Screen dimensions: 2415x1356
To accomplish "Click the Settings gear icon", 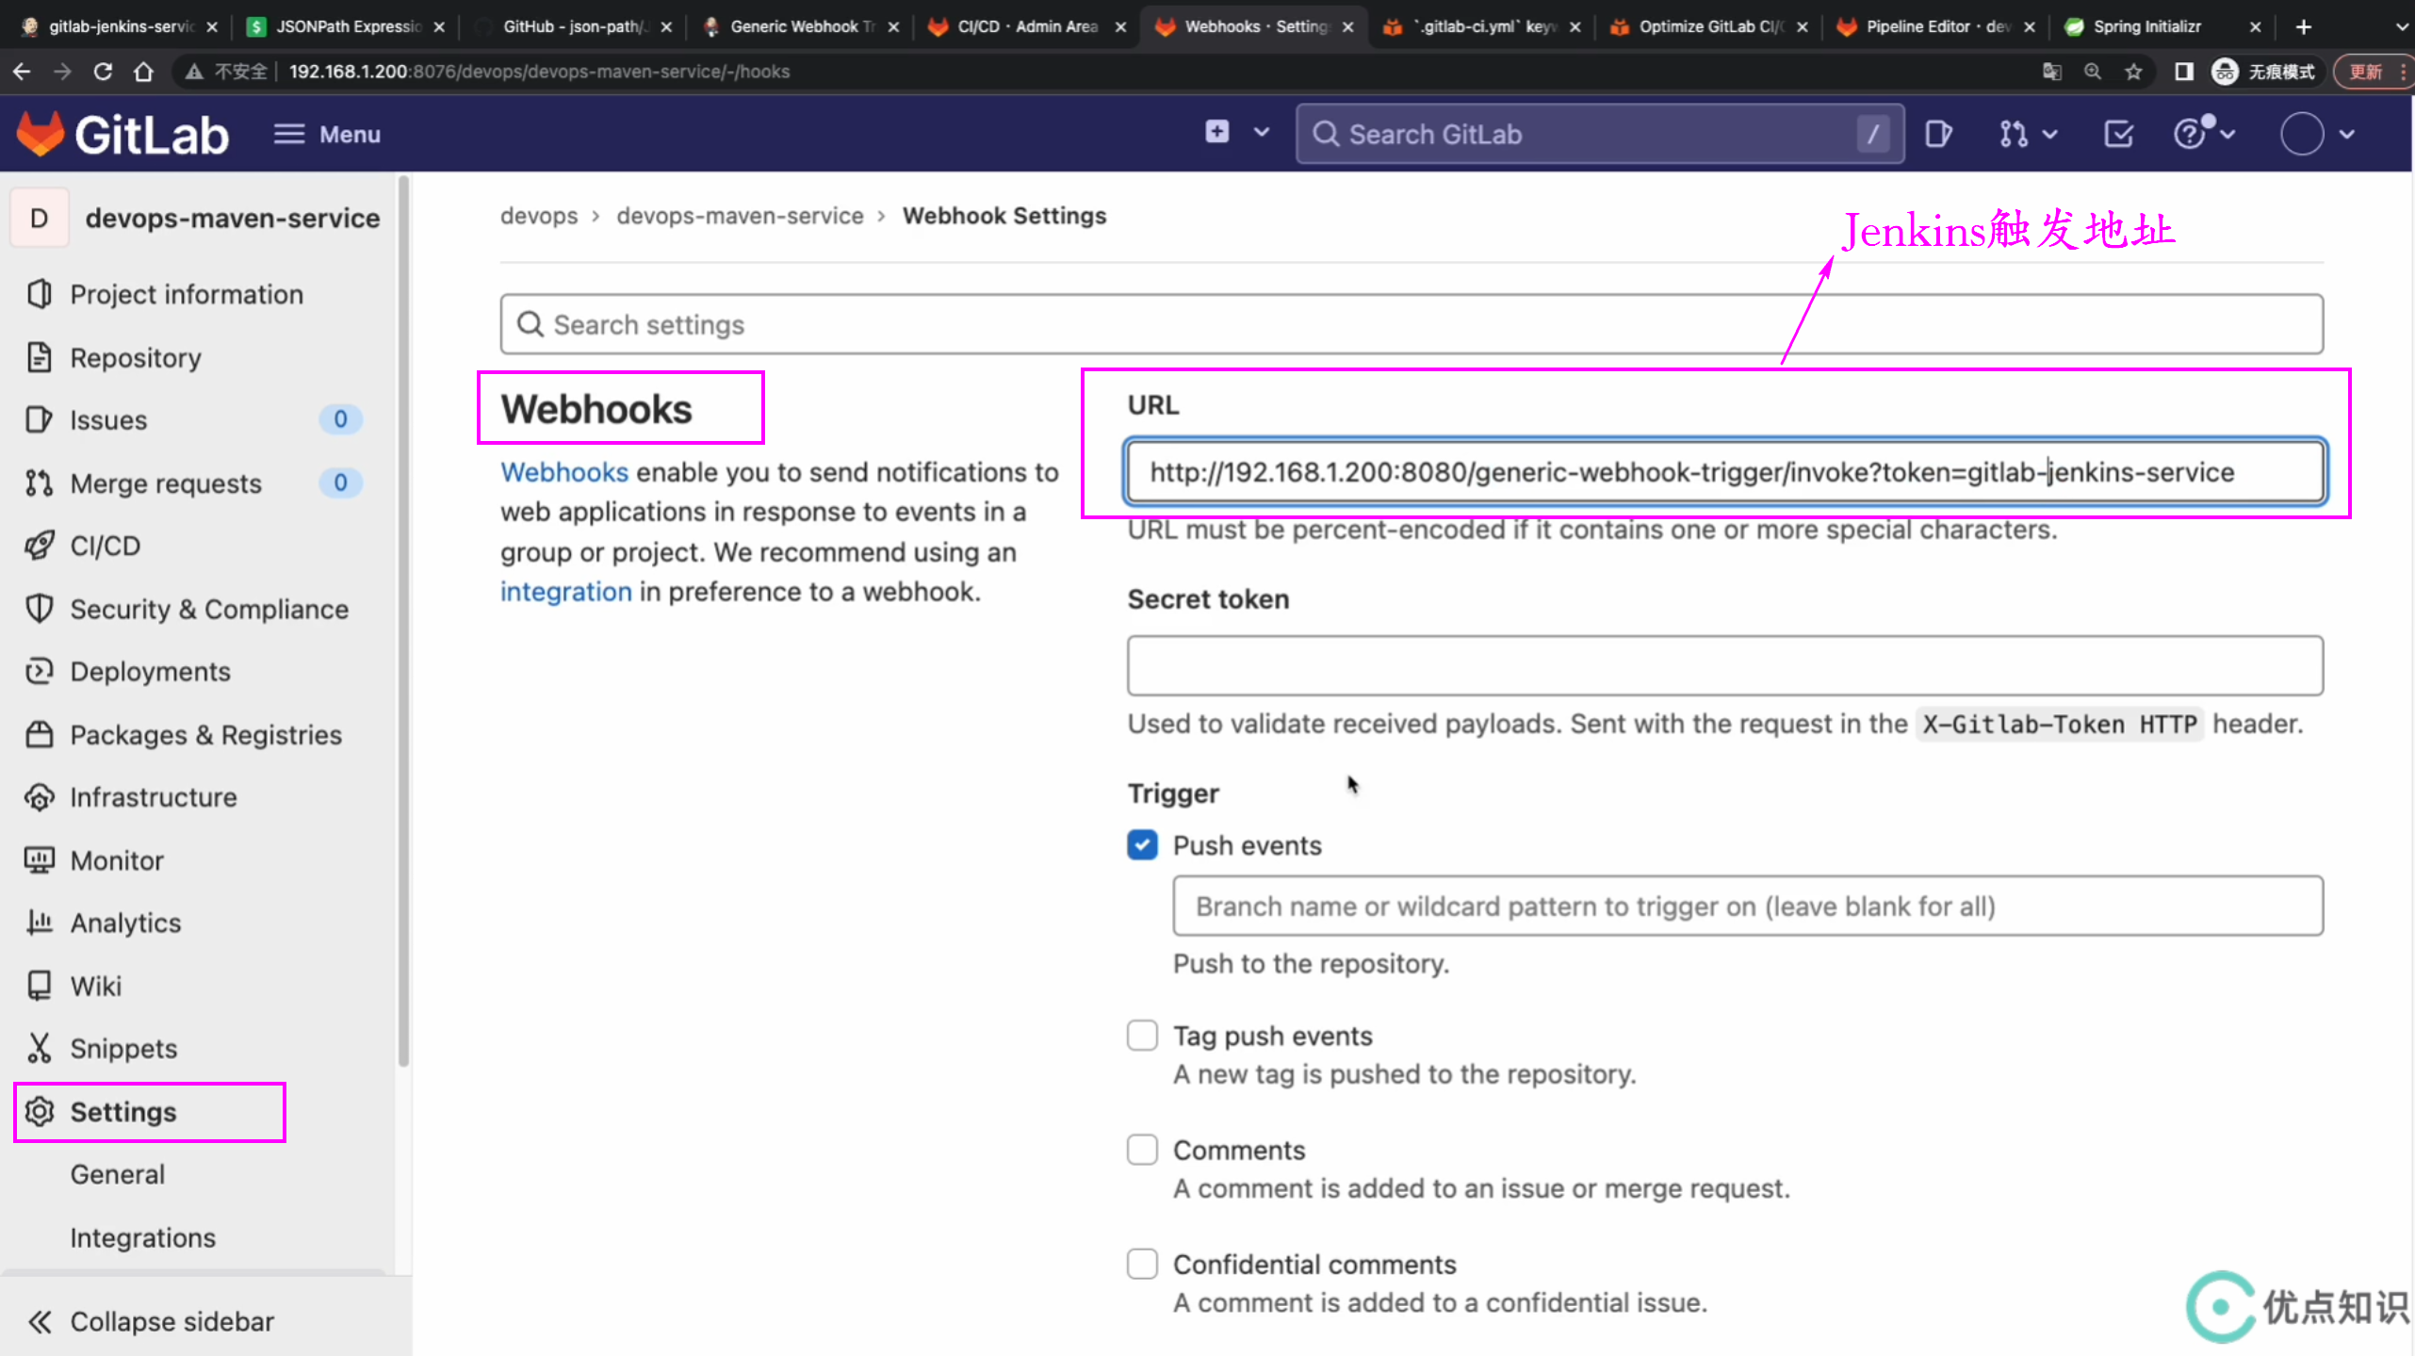I will click(39, 1112).
